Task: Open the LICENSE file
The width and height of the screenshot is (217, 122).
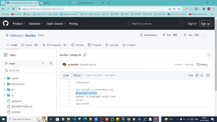Action: click(x=16, y=112)
